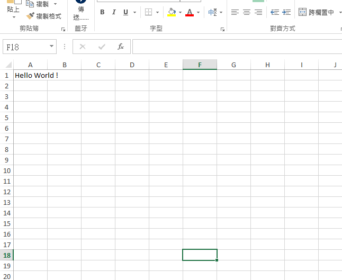This screenshot has height=280, width=342.
Task: Click the 複製 copy button
Action: coord(37,4)
